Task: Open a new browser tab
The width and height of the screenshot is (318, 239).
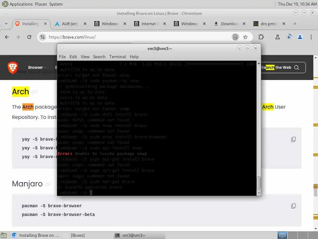Action: 295,24
